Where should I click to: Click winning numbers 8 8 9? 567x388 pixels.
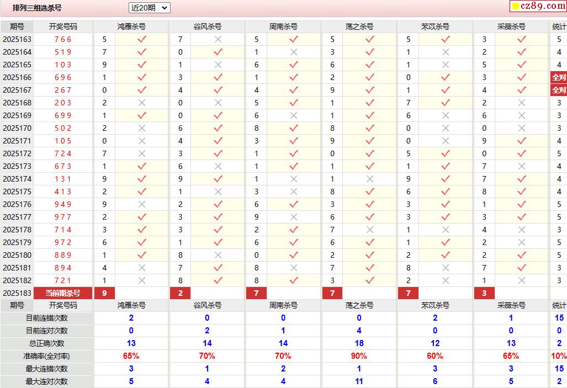click(63, 255)
